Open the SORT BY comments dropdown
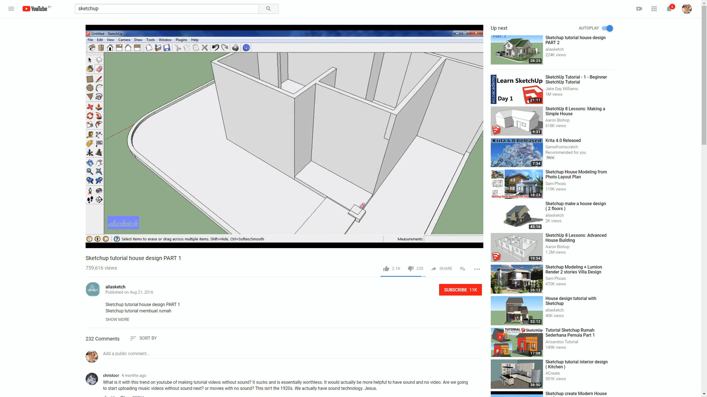 (x=143, y=338)
